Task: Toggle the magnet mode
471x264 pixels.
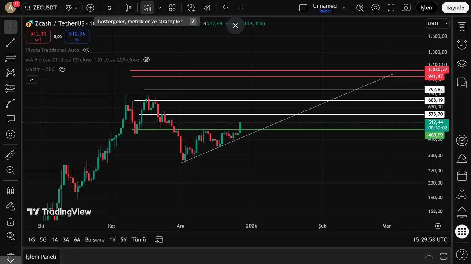Action: [x=11, y=191]
